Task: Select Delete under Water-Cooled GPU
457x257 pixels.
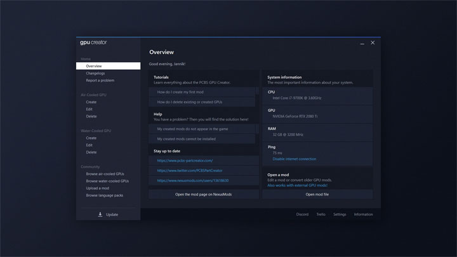Action: 91,152
